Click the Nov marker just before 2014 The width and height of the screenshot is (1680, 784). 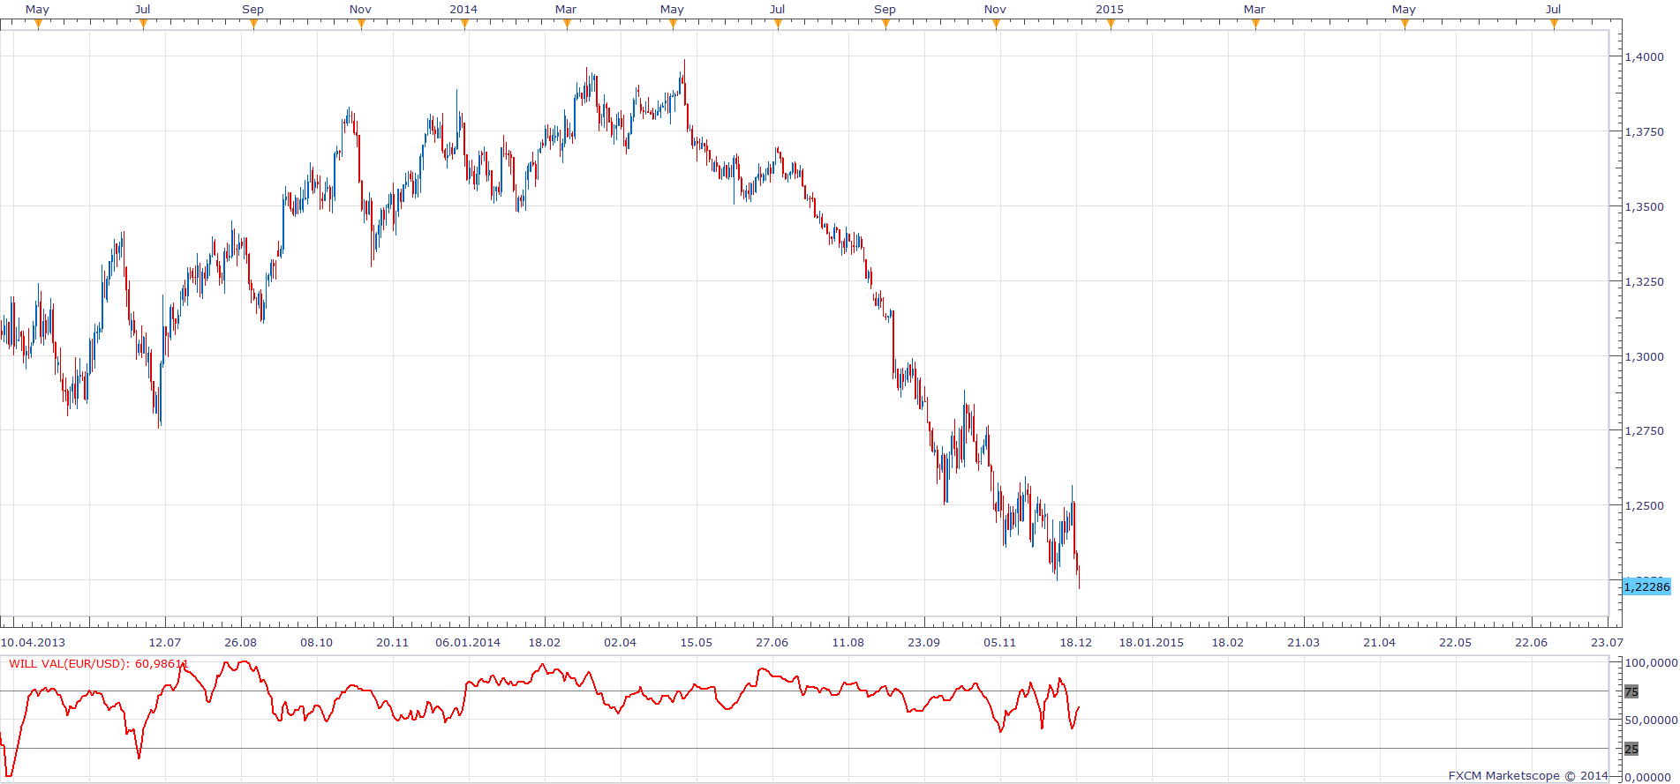click(361, 24)
